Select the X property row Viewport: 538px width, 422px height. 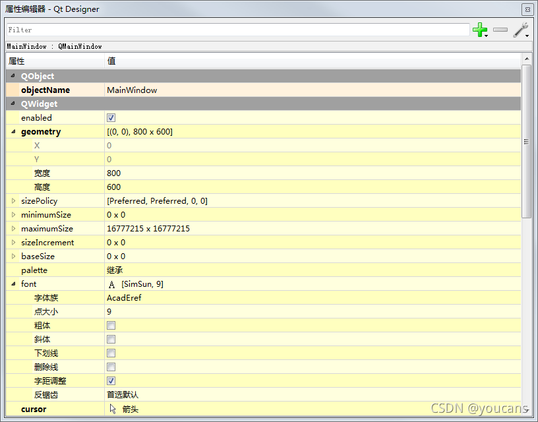point(263,146)
